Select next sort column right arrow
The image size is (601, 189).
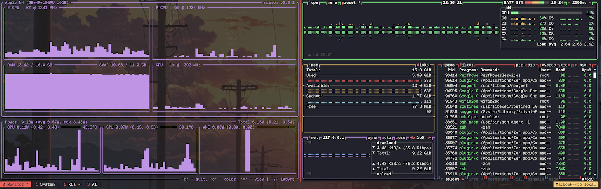coord(590,65)
